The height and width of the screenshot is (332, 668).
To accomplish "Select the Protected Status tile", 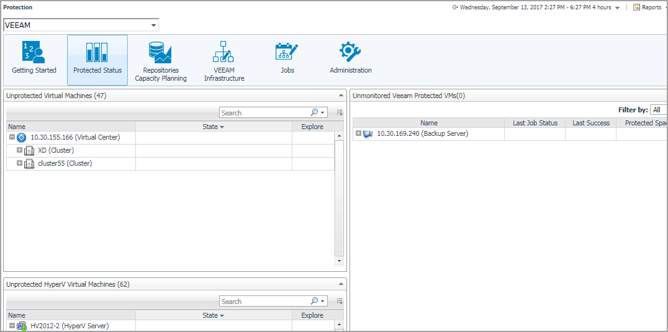I will [x=97, y=60].
